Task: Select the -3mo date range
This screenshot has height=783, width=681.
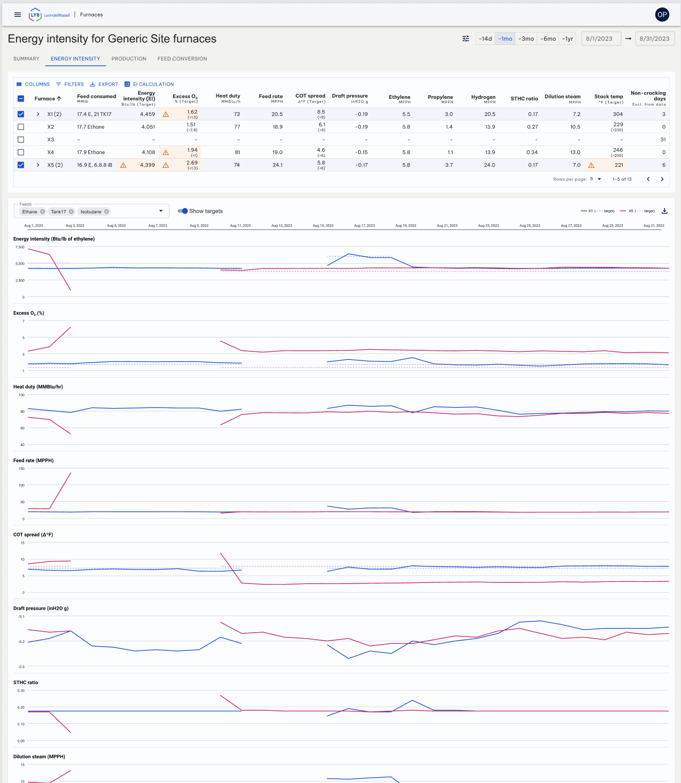Action: (x=526, y=39)
